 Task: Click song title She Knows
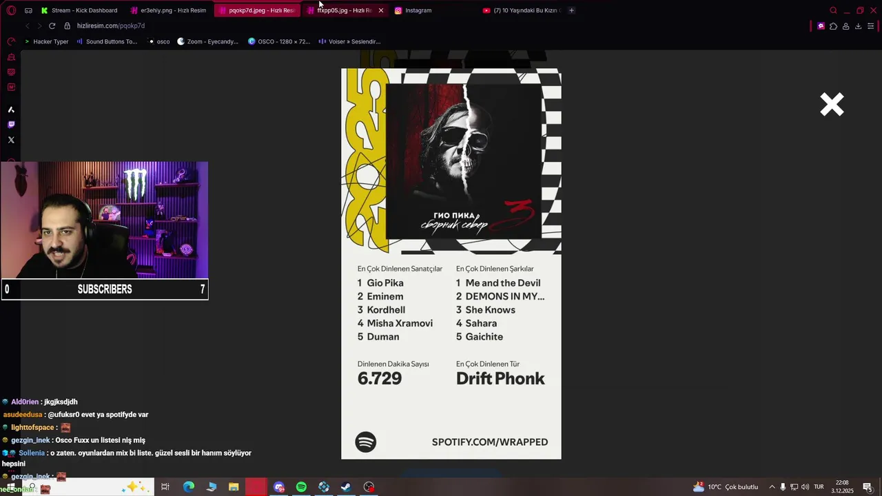click(491, 310)
